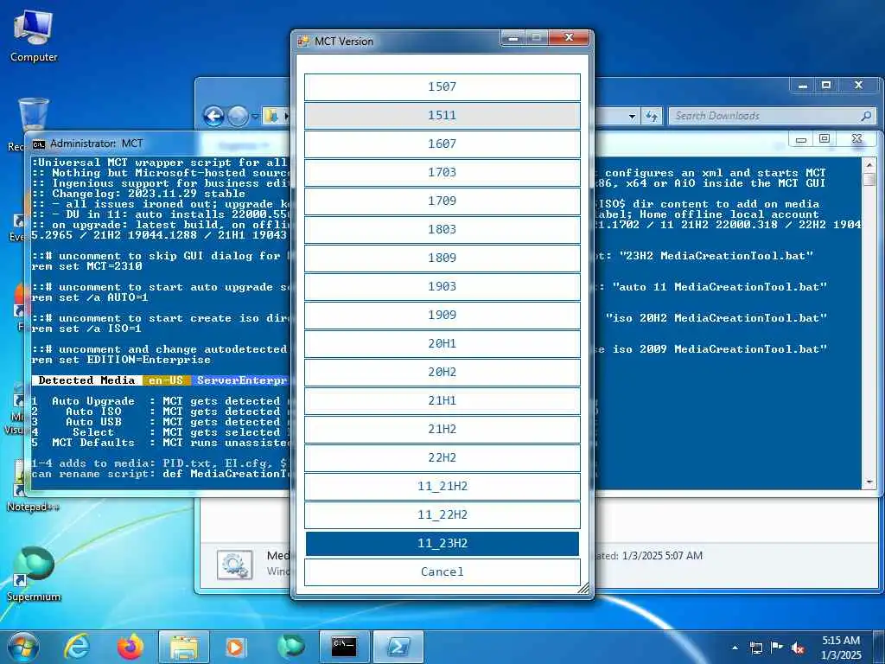Viewport: 885px width, 664px height.
Task: Cancel the MCT Version dialog
Action: 442,572
